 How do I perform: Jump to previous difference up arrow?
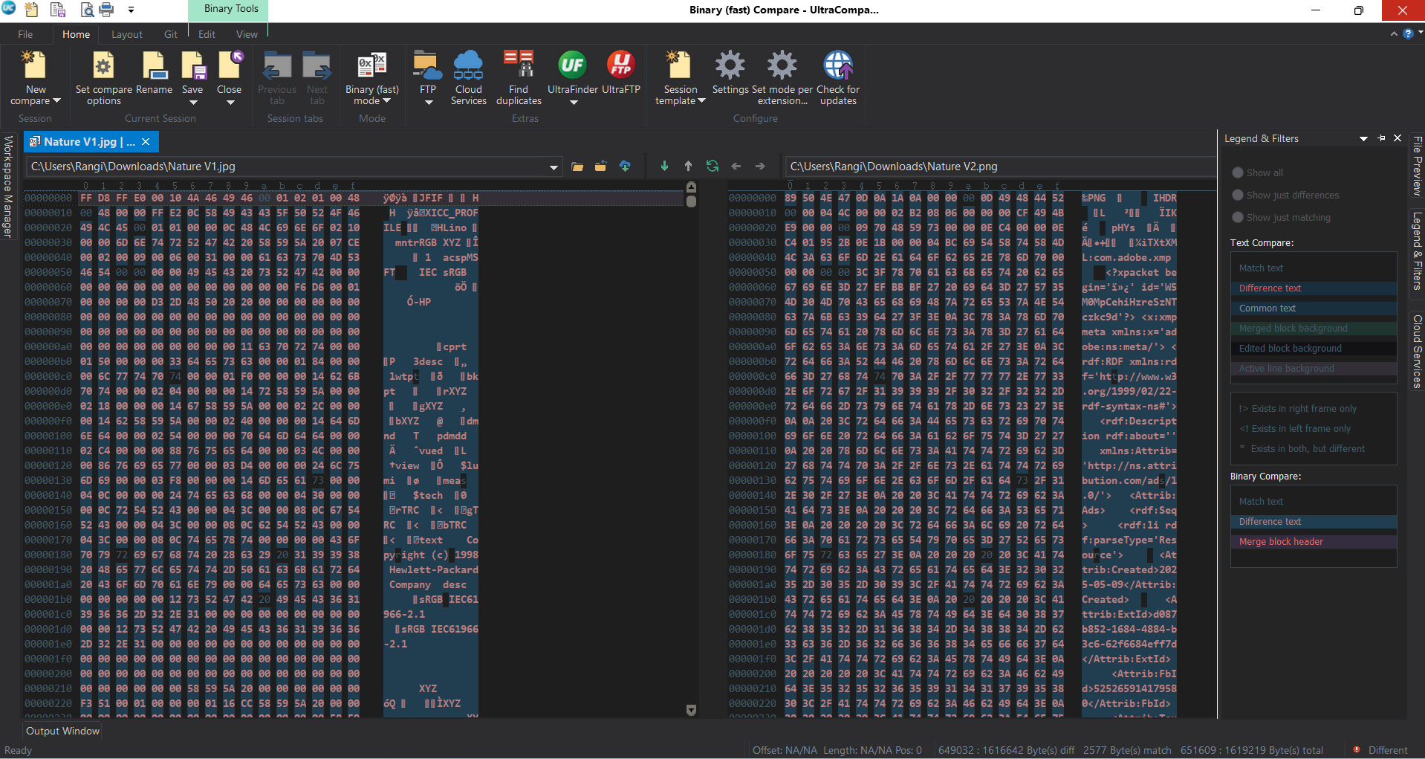(688, 167)
